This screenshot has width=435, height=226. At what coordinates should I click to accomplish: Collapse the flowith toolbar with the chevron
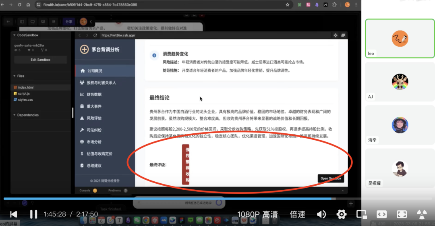(91, 22)
